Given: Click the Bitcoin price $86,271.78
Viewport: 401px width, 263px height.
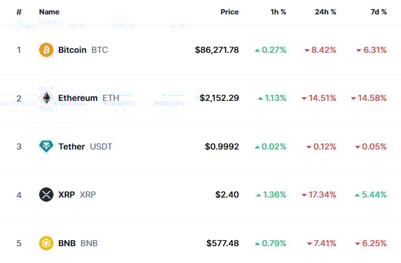Looking at the screenshot, I should [217, 50].
